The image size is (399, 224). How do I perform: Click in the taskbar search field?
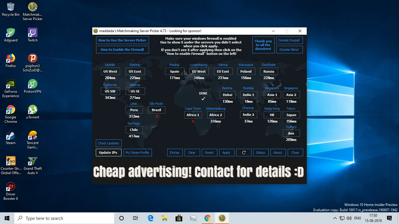(x=64, y=218)
